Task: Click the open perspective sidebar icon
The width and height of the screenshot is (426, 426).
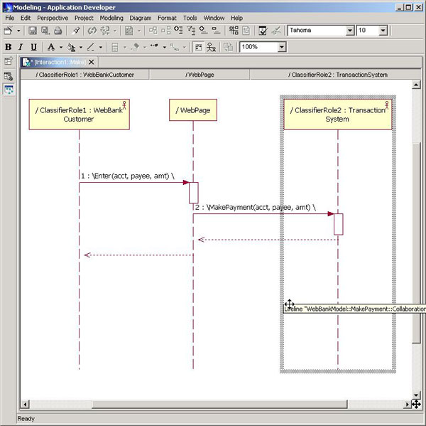Action: (9, 61)
